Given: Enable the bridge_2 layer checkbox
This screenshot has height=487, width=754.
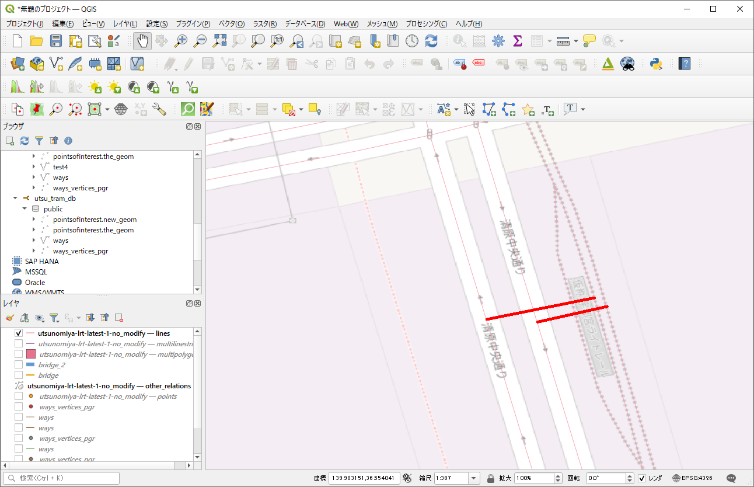Looking at the screenshot, I should coord(19,365).
